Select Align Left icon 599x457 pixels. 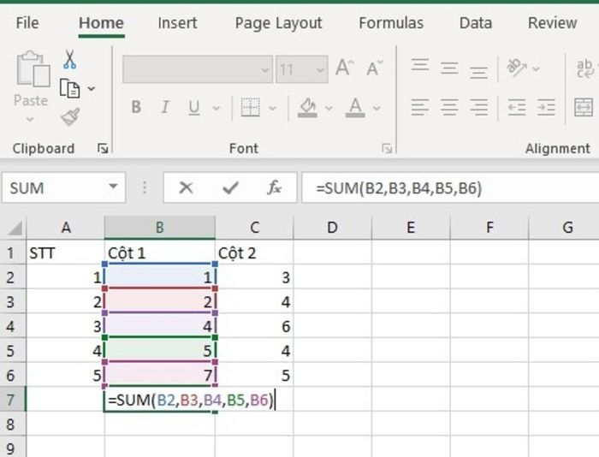pos(420,107)
